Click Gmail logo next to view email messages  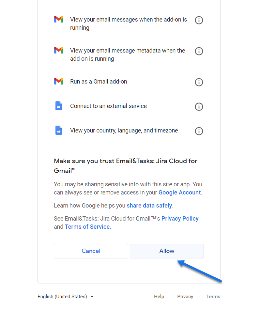pos(59,19)
